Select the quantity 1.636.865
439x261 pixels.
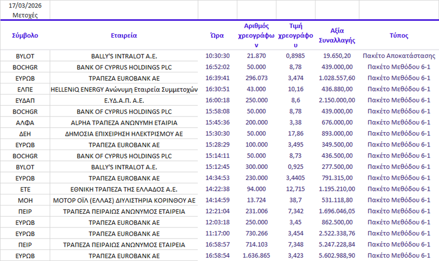257,256
